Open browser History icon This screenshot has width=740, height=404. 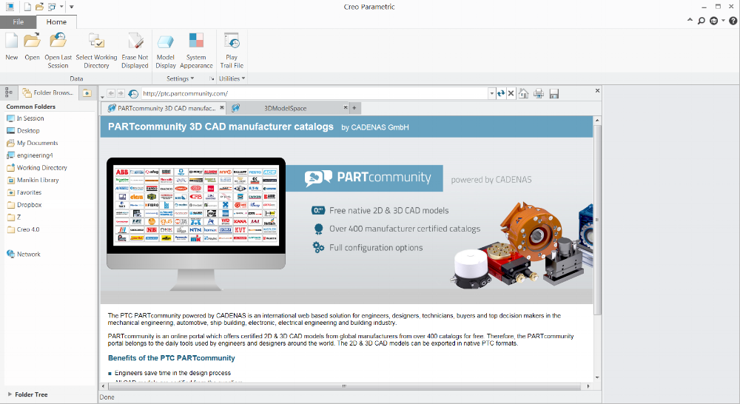point(133,93)
